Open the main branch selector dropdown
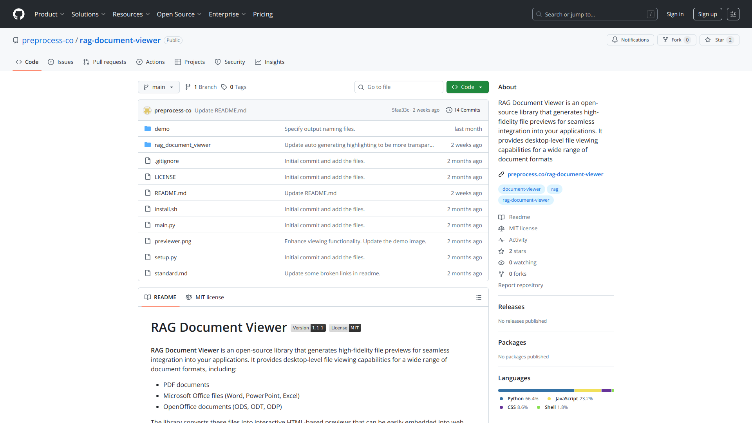 pos(159,87)
